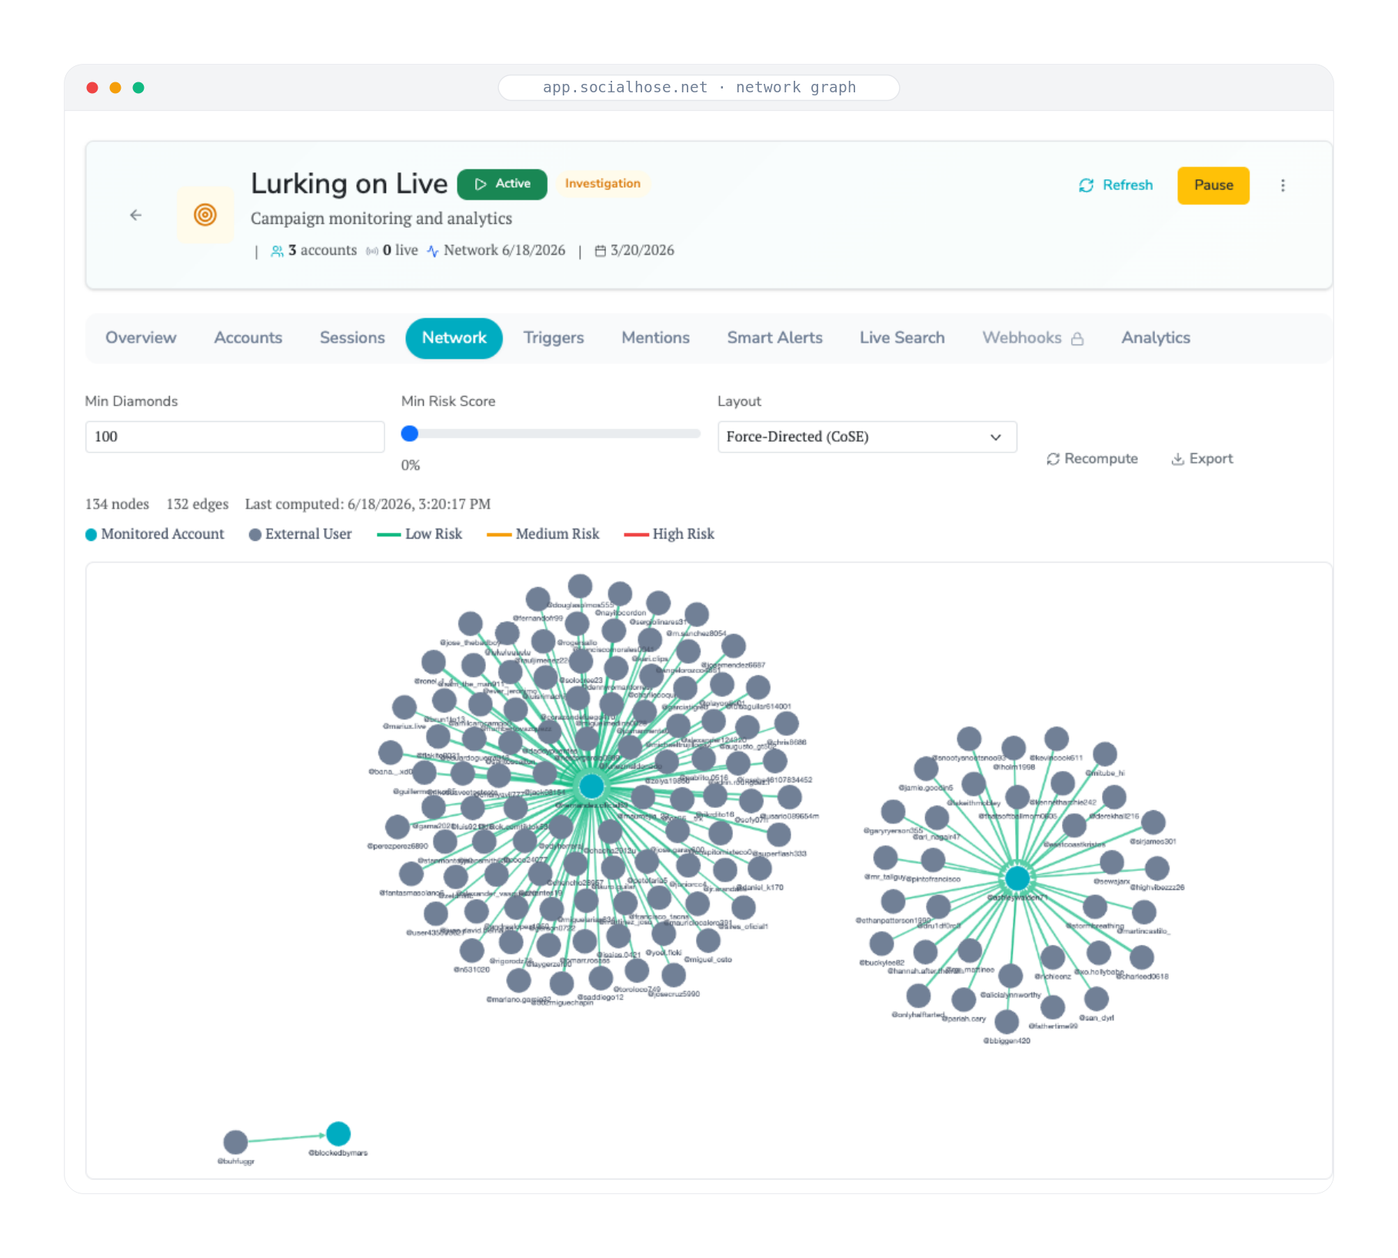Open the Analytics tab
The width and height of the screenshot is (1398, 1258).
1155,338
